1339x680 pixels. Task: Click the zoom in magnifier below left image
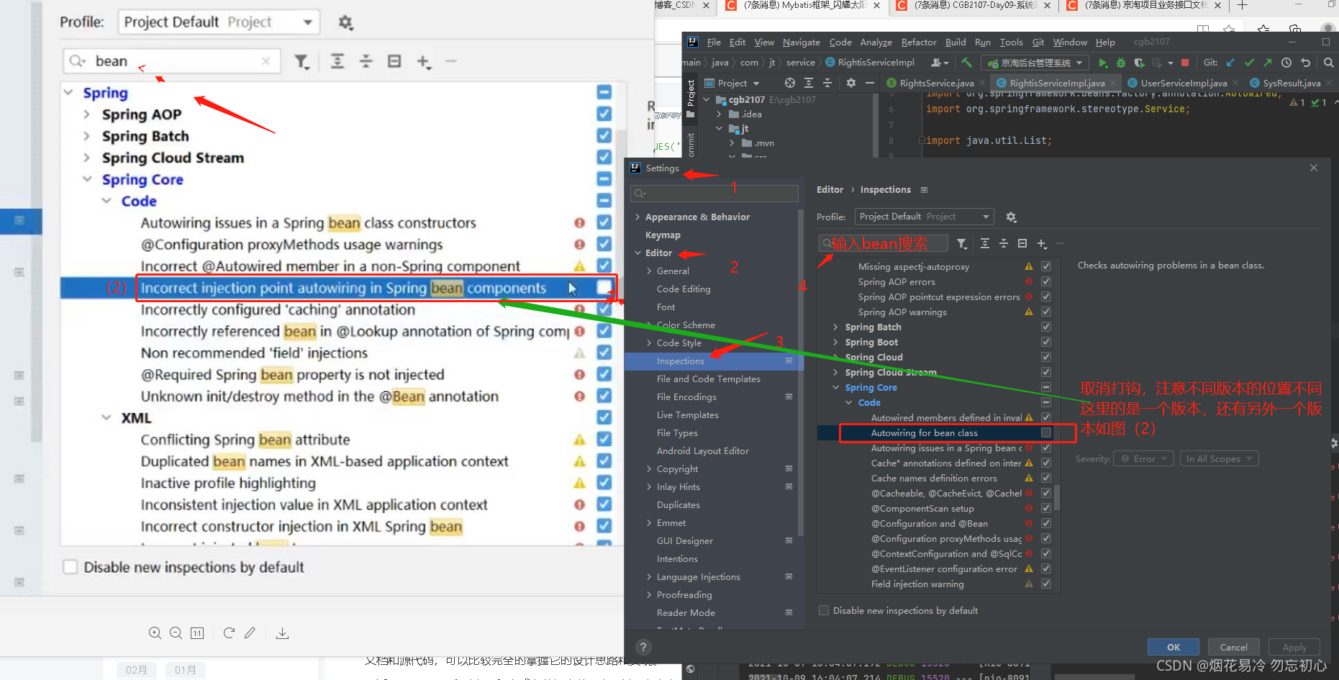[x=155, y=633]
